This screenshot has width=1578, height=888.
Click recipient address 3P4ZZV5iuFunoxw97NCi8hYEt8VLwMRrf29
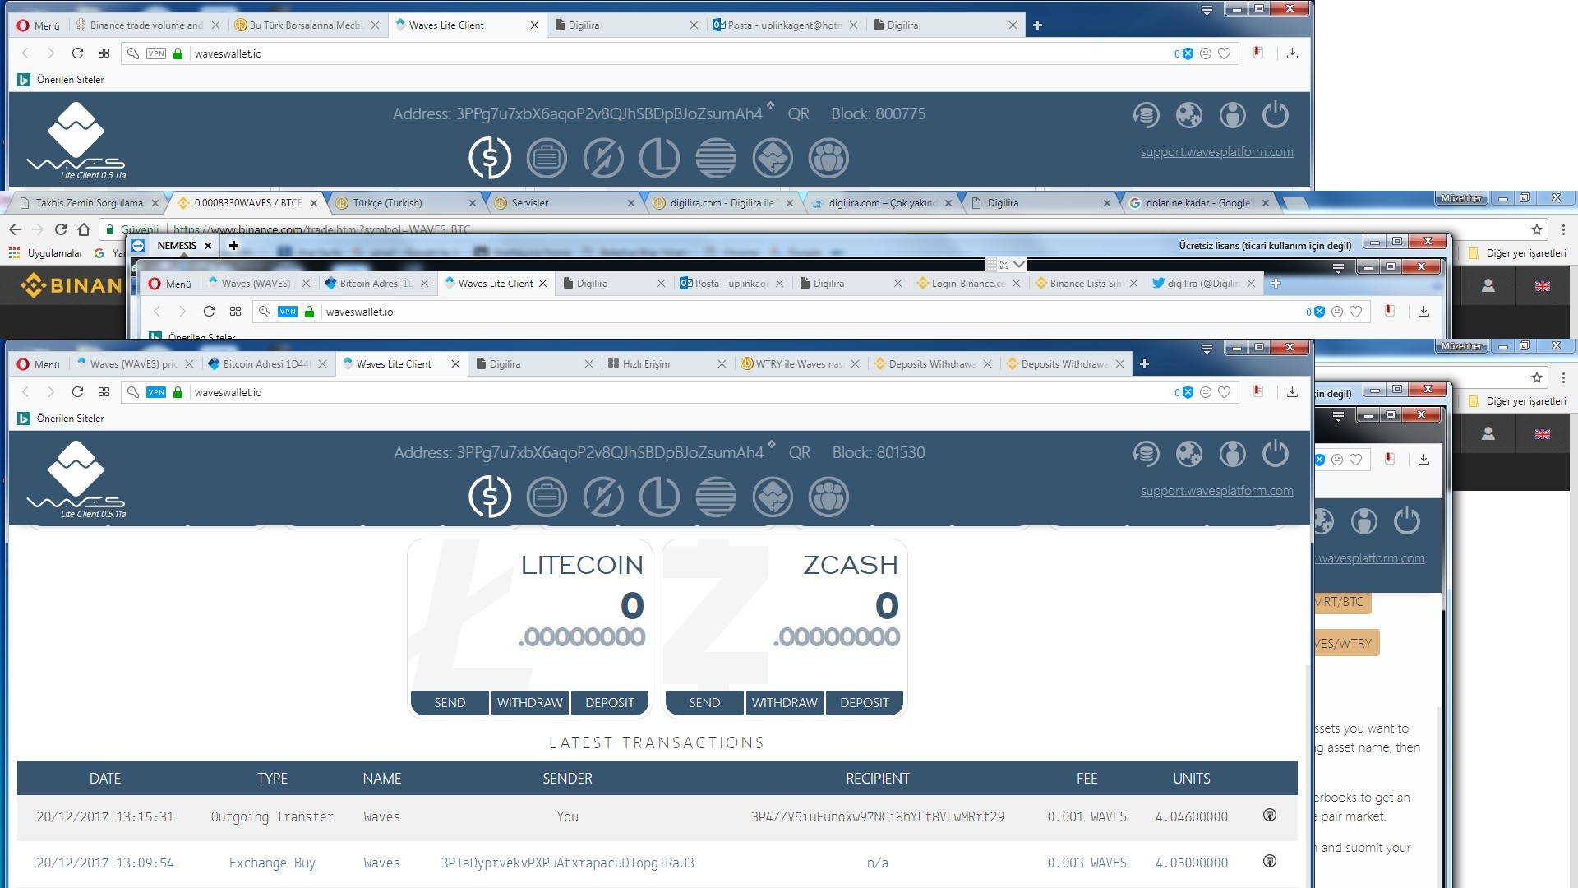point(877,816)
